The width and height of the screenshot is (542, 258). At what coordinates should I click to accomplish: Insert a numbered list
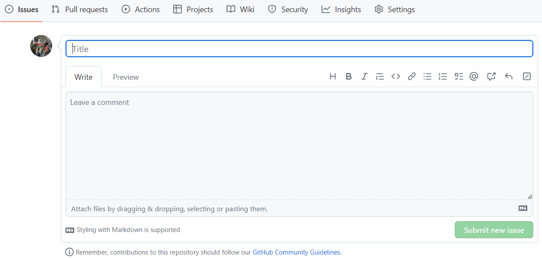[443, 77]
